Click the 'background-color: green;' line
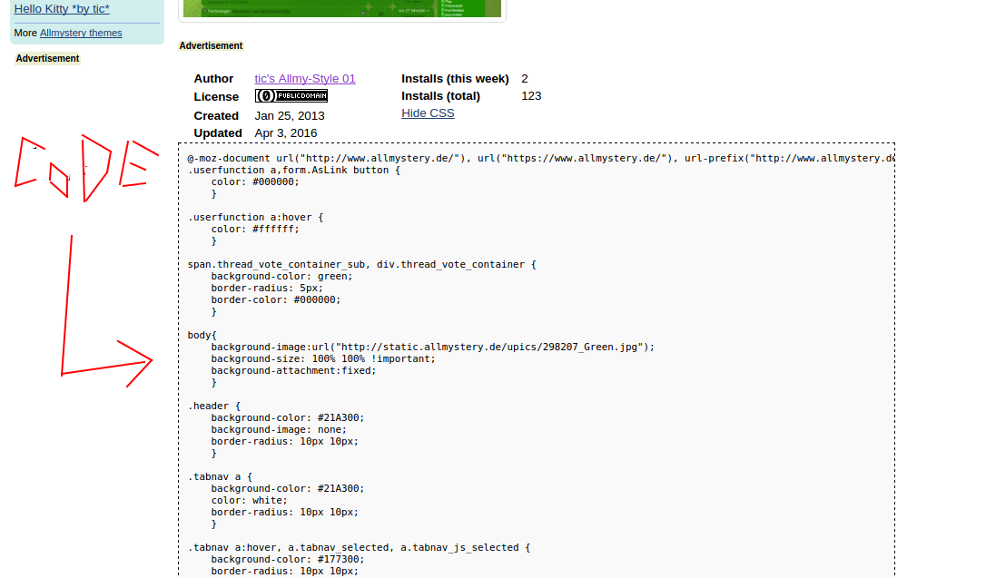The image size is (986, 578). pos(281,277)
